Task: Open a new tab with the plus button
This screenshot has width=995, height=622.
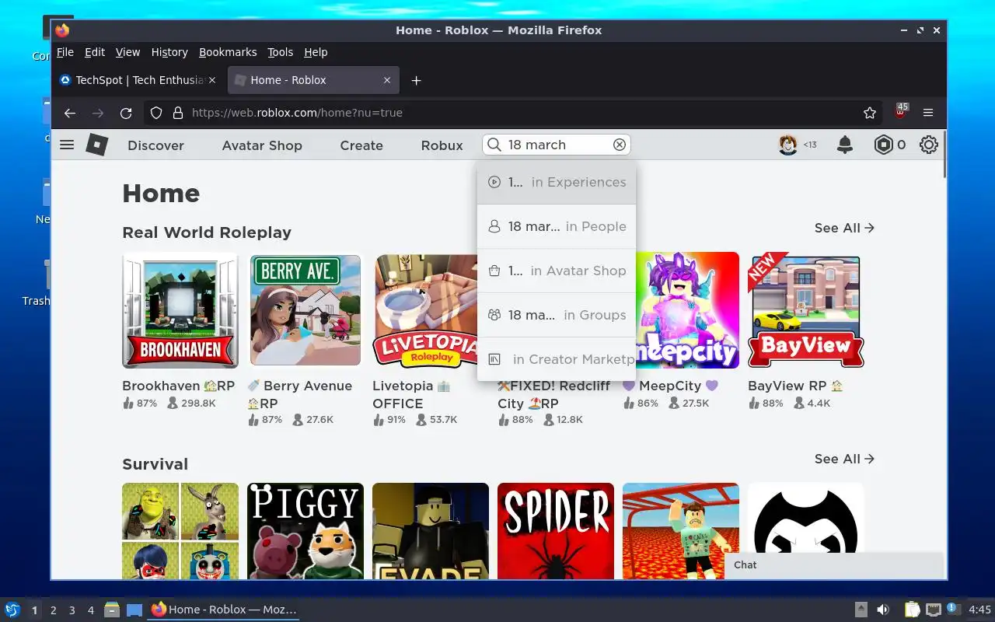Action: point(416,80)
